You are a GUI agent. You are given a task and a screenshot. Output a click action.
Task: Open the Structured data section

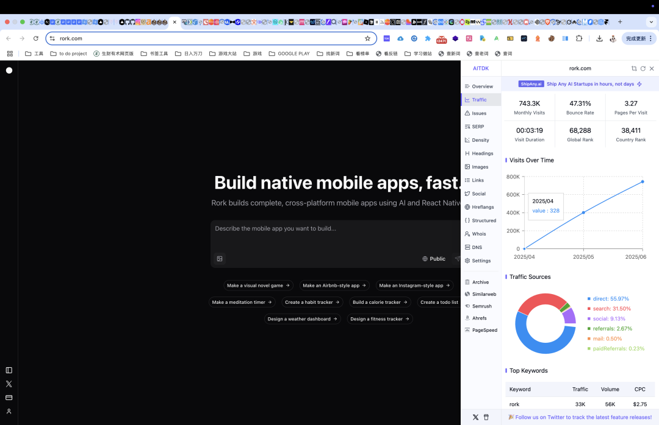pos(480,220)
